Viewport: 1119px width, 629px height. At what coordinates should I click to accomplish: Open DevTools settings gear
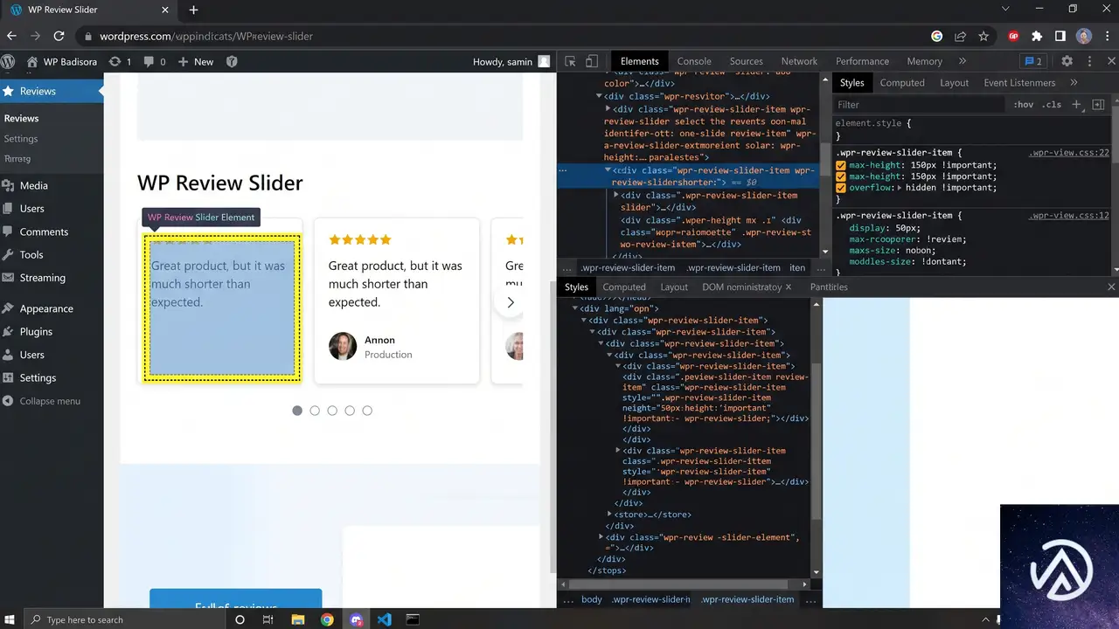pos(1067,61)
